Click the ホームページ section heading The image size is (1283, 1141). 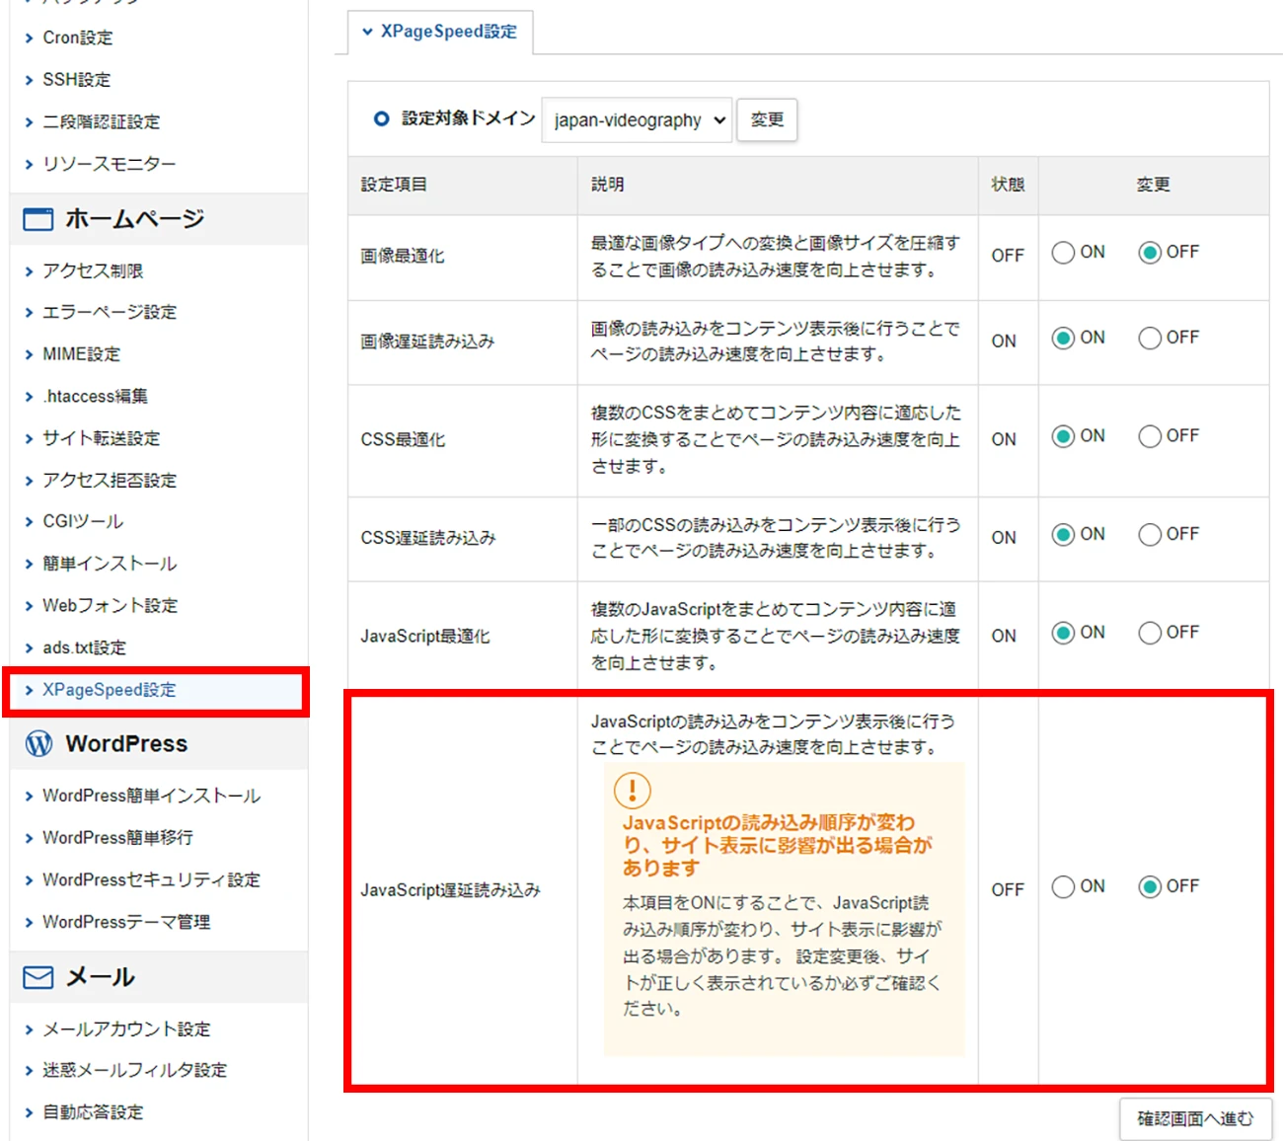[x=134, y=219]
